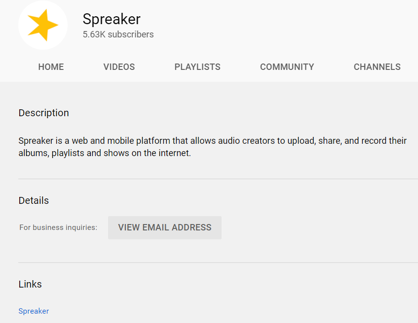This screenshot has width=418, height=323.
Task: Click the Description heading
Action: [44, 113]
